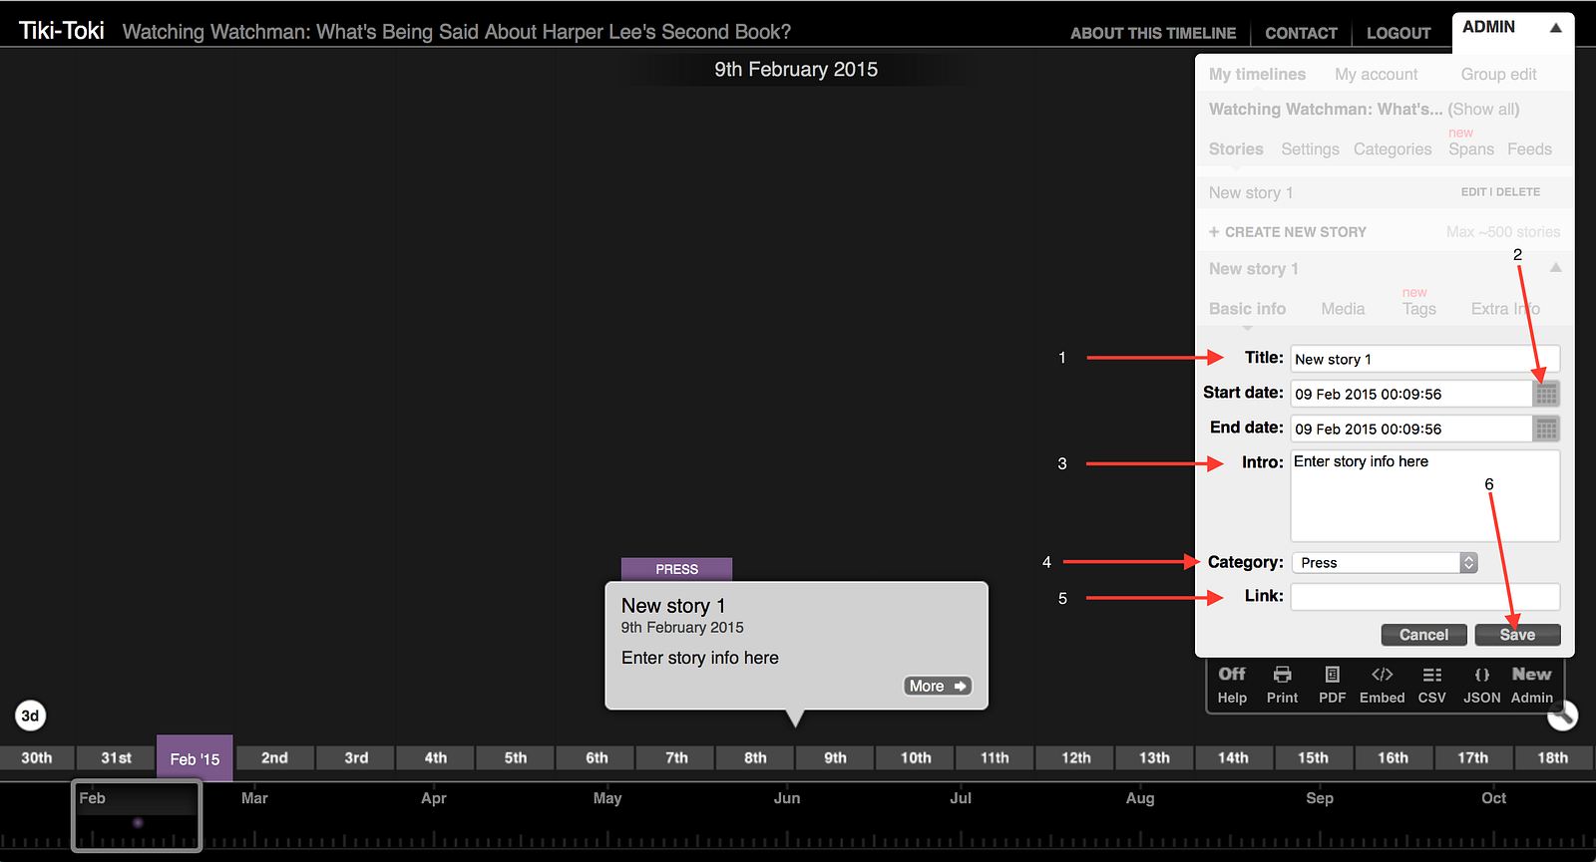This screenshot has height=862, width=1596.
Task: Click the Start date input field
Action: [1411, 394]
